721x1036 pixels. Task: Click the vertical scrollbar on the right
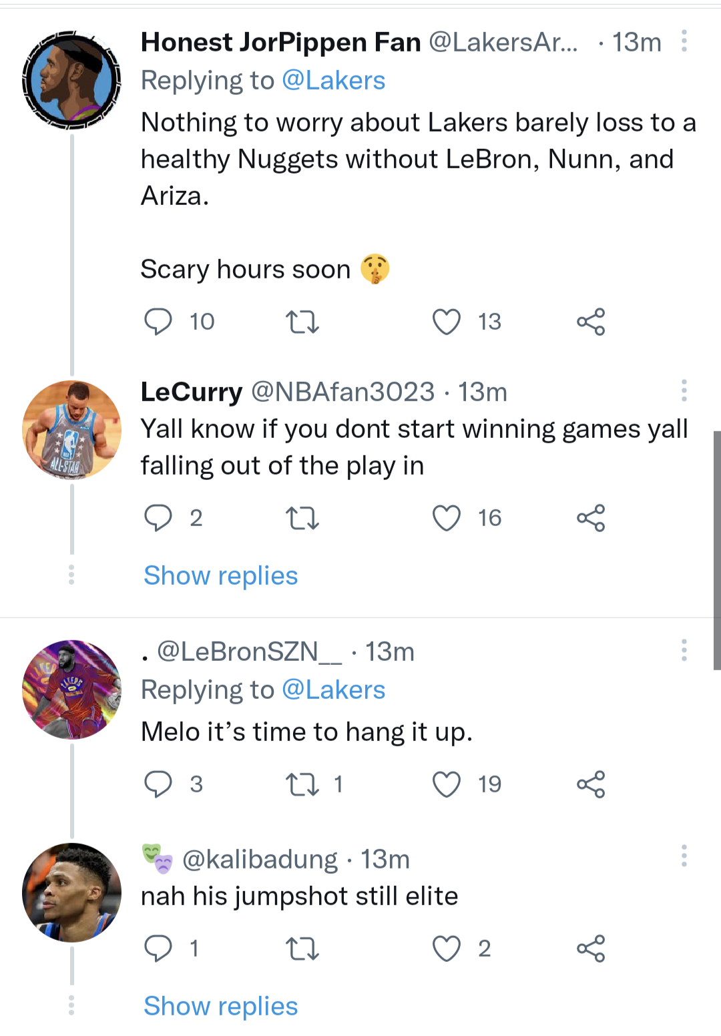coord(717,550)
